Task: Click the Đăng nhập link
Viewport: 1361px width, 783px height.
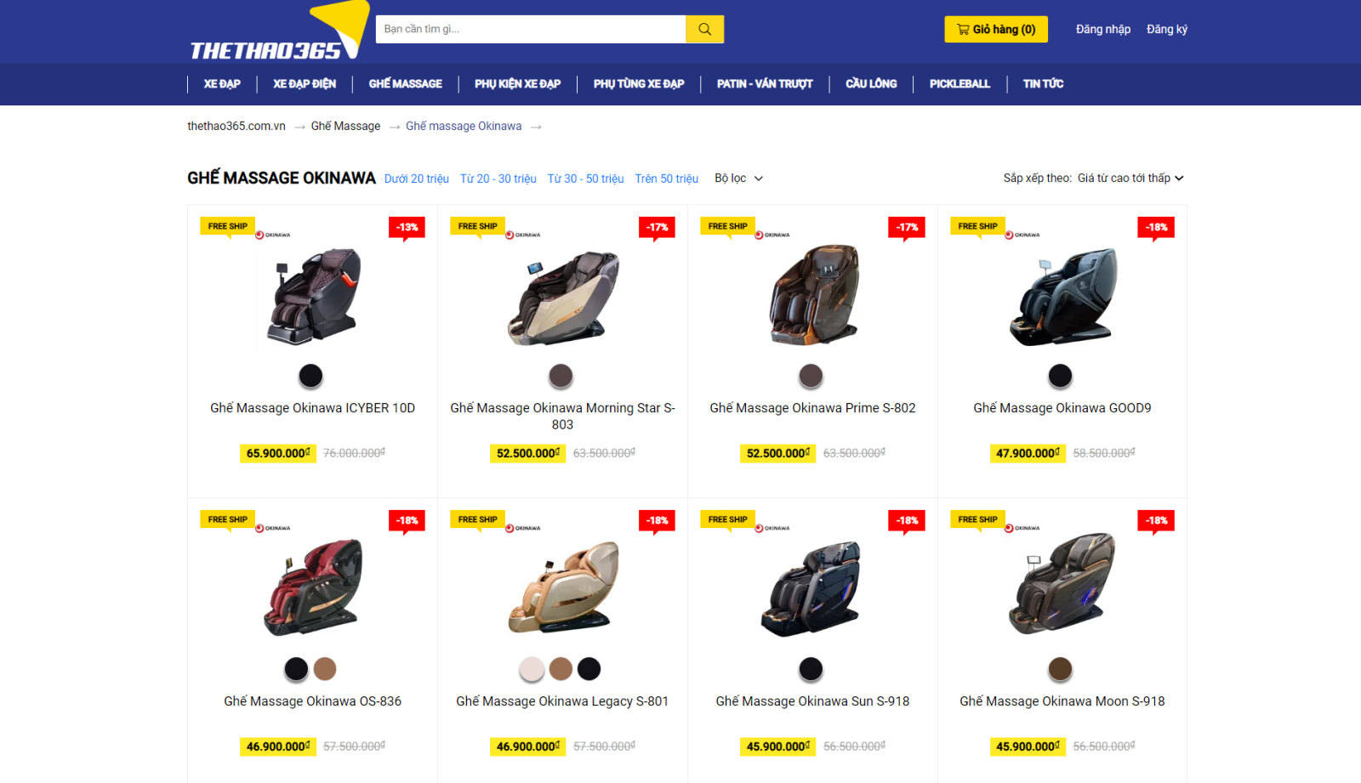Action: 1102,29
